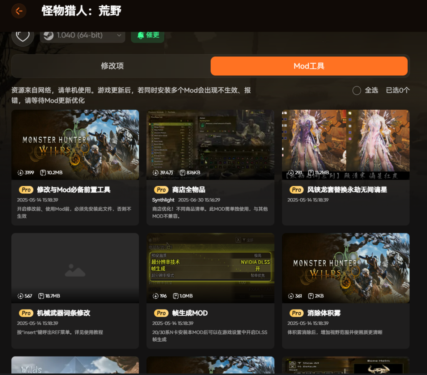The width and height of the screenshot is (427, 375).
Task: Select the Mod工具 tab
Action: tap(309, 66)
